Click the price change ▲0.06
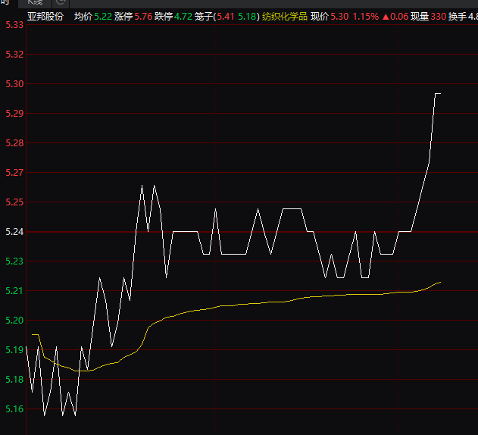 pos(395,16)
